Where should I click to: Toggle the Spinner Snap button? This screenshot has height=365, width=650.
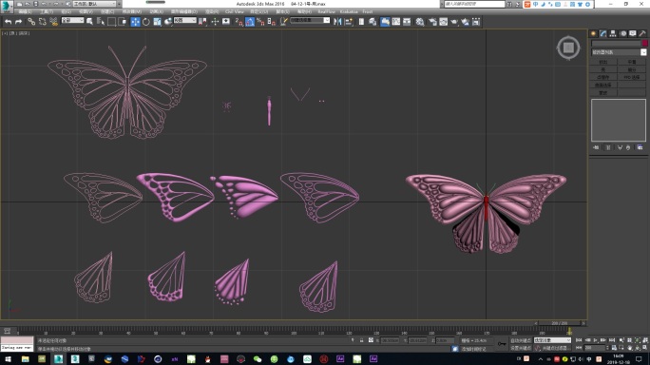pos(272,22)
